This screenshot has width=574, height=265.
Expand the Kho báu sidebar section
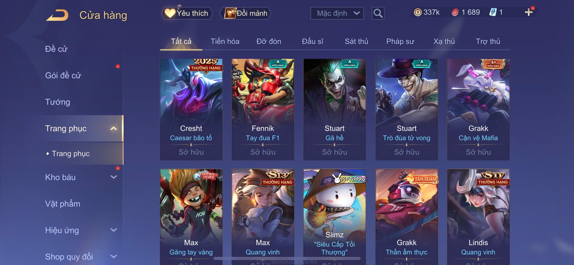click(x=113, y=177)
